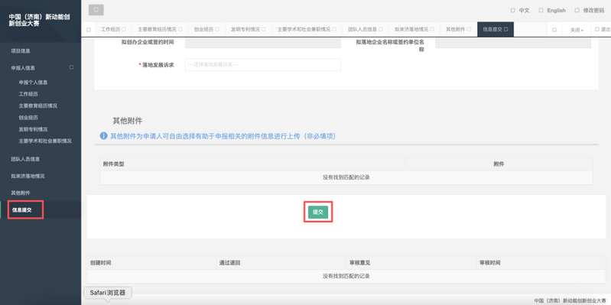
Task: Open the 落地发展诉求 selection dropdown
Action: tap(262, 65)
